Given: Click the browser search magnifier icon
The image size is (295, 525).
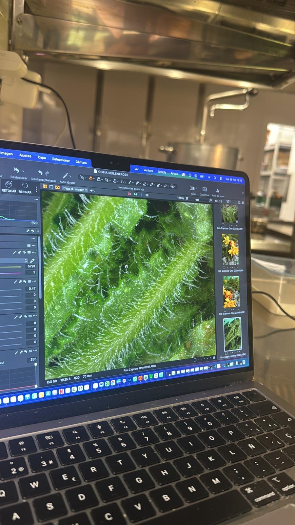Looking at the screenshot, I should [239, 202].
